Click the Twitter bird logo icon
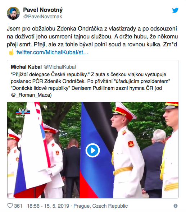 pos(175,10)
